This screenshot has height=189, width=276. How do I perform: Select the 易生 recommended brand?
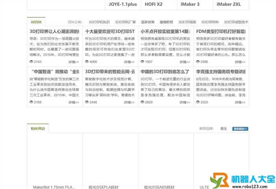(224, 129)
